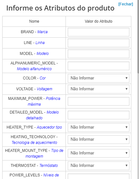Click the COLOR dropdown arrow icon
The height and width of the screenshot is (179, 139).
pos(127,78)
